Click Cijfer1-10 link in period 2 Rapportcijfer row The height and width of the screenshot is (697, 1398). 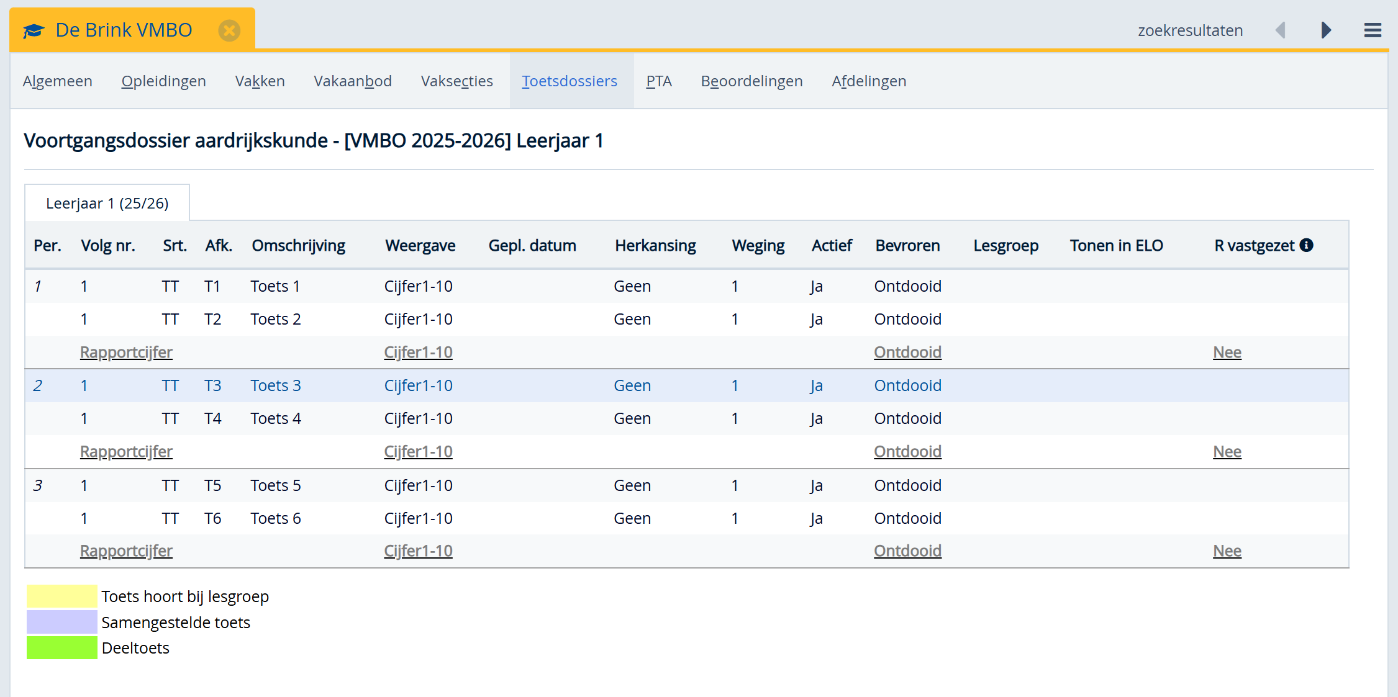point(418,452)
